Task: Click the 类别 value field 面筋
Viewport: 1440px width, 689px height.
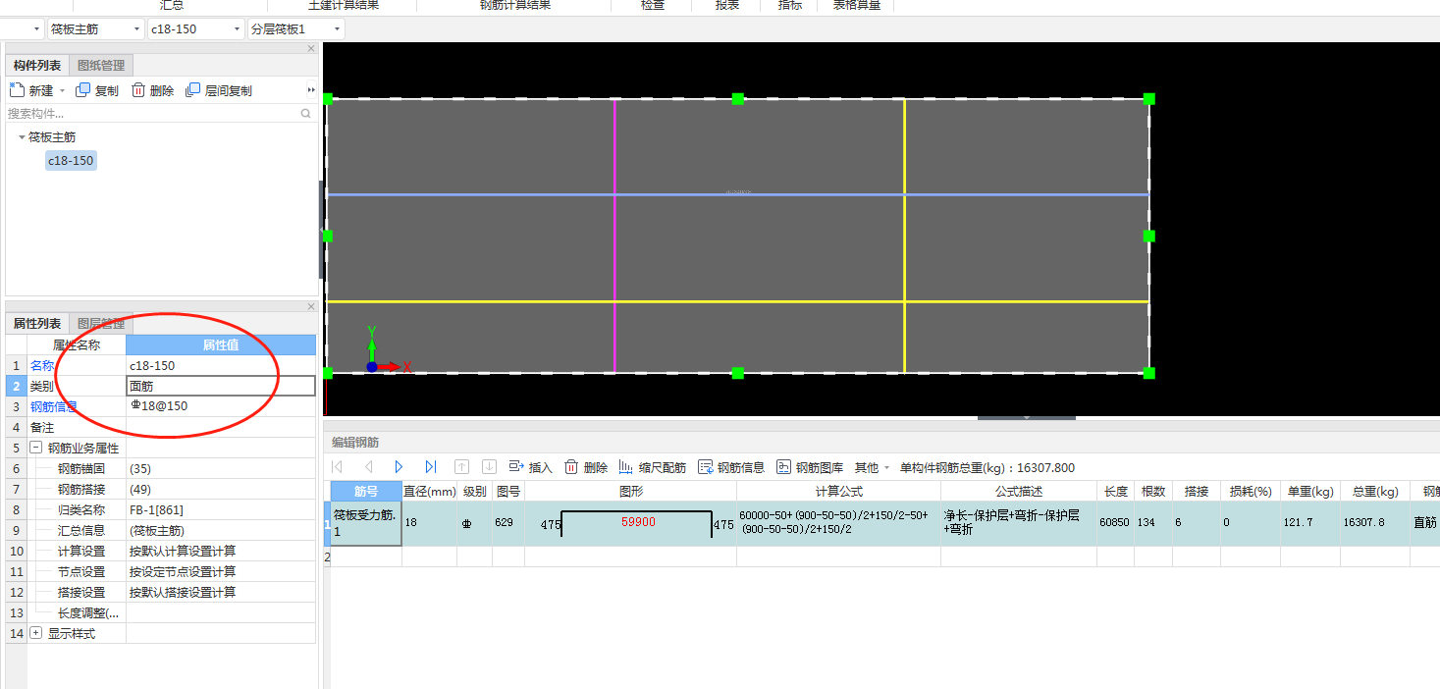Action: click(221, 386)
